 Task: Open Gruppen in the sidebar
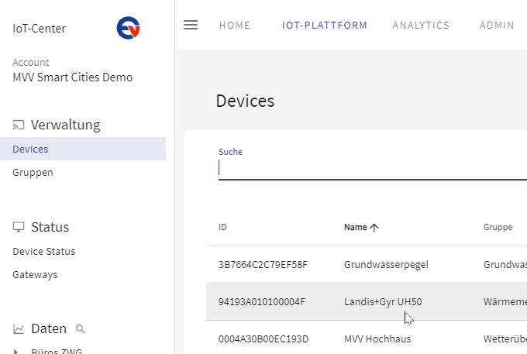coord(33,172)
